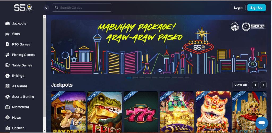Open the T-Rex game thumbnail
The width and height of the screenshot is (272, 133).
[104, 112]
